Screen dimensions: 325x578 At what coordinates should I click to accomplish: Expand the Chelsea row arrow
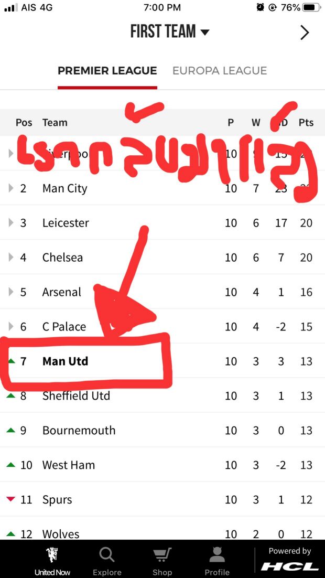pyautogui.click(x=11, y=258)
